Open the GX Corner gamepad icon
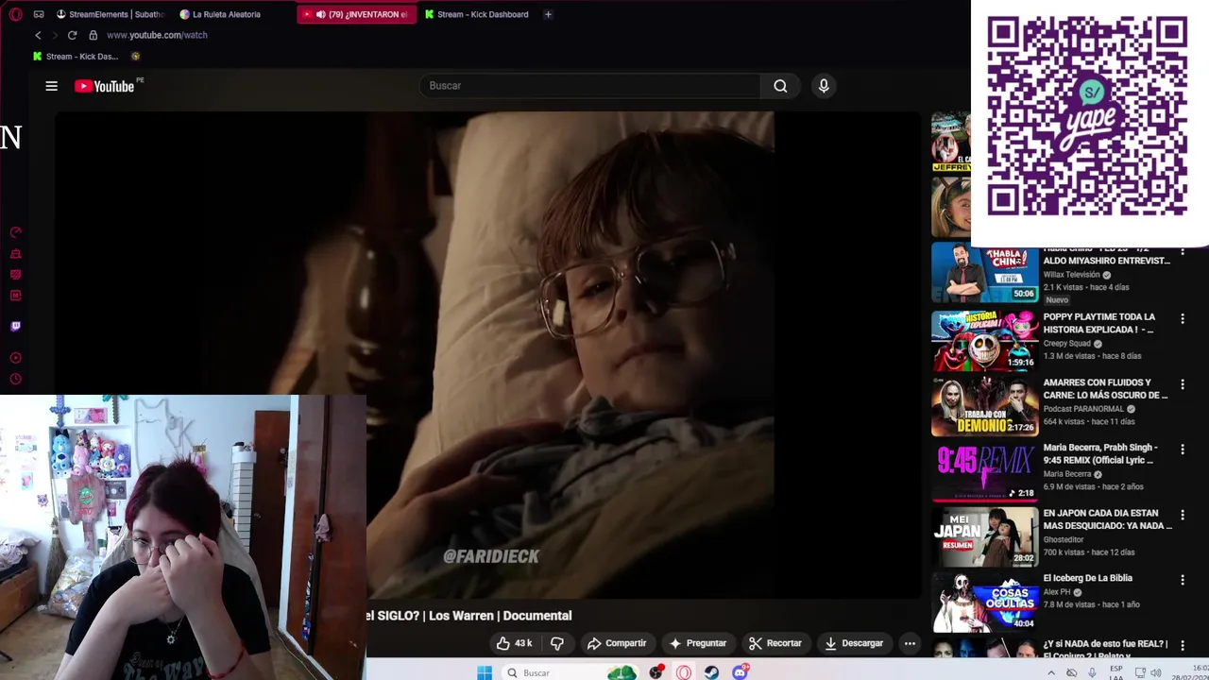Image resolution: width=1209 pixels, height=680 pixels. [39, 14]
